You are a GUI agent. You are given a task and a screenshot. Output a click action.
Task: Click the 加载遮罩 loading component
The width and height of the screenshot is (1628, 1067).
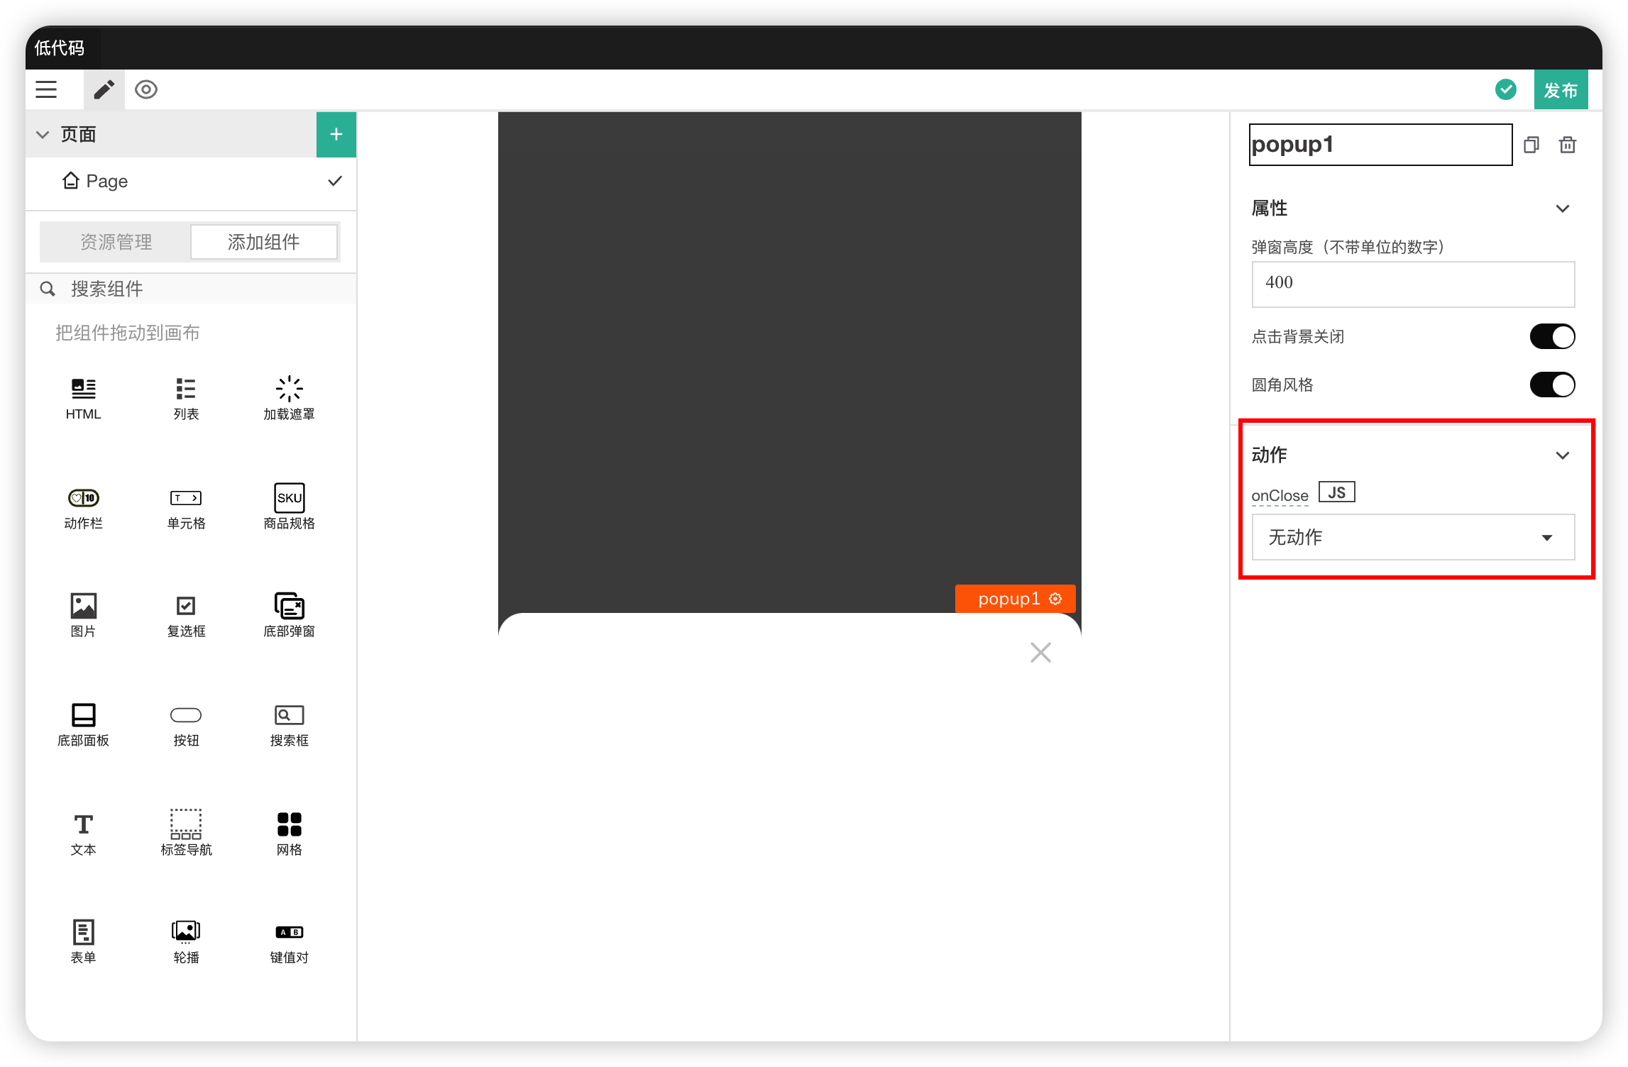(x=289, y=389)
